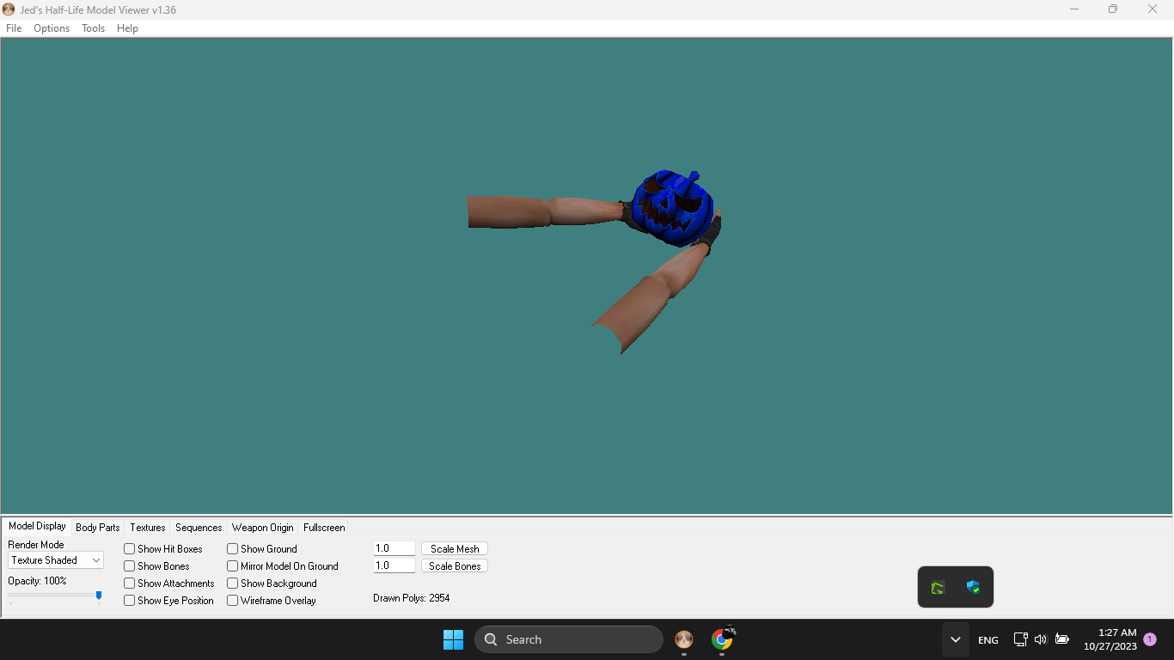Click the Scale Mesh value input field

394,548
